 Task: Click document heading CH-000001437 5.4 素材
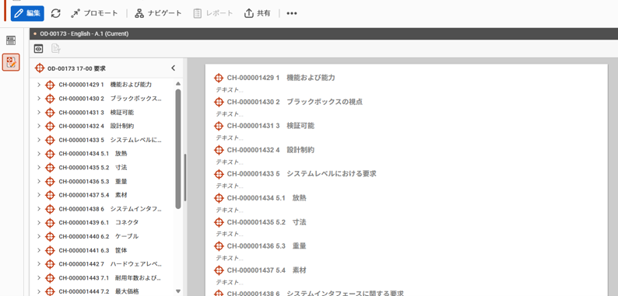(266, 270)
